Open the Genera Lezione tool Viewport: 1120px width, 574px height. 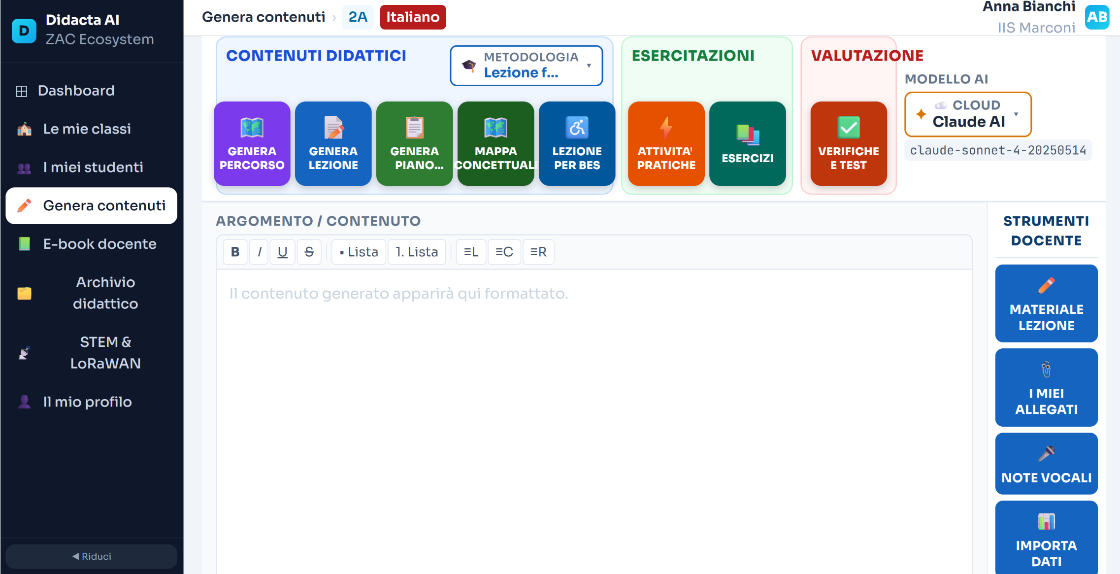(x=333, y=143)
